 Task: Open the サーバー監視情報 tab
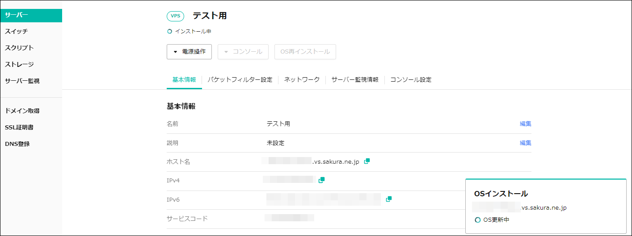355,80
